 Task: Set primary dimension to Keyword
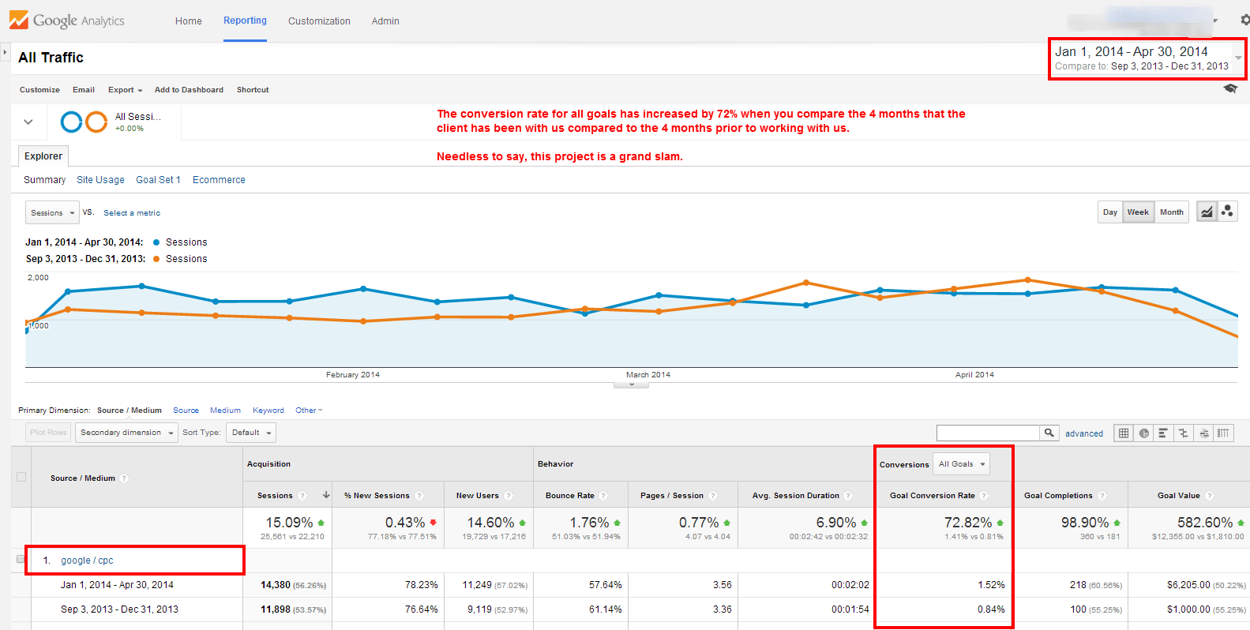268,411
